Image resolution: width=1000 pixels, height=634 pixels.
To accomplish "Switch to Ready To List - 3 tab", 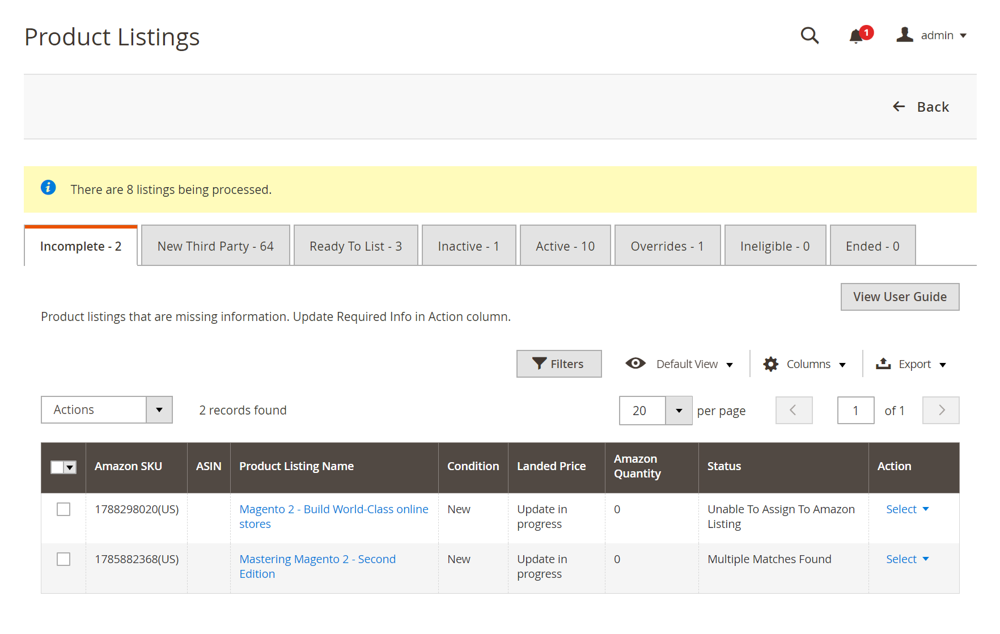I will (355, 246).
